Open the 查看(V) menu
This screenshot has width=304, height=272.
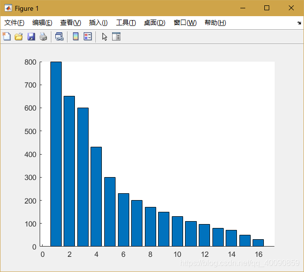click(x=70, y=23)
